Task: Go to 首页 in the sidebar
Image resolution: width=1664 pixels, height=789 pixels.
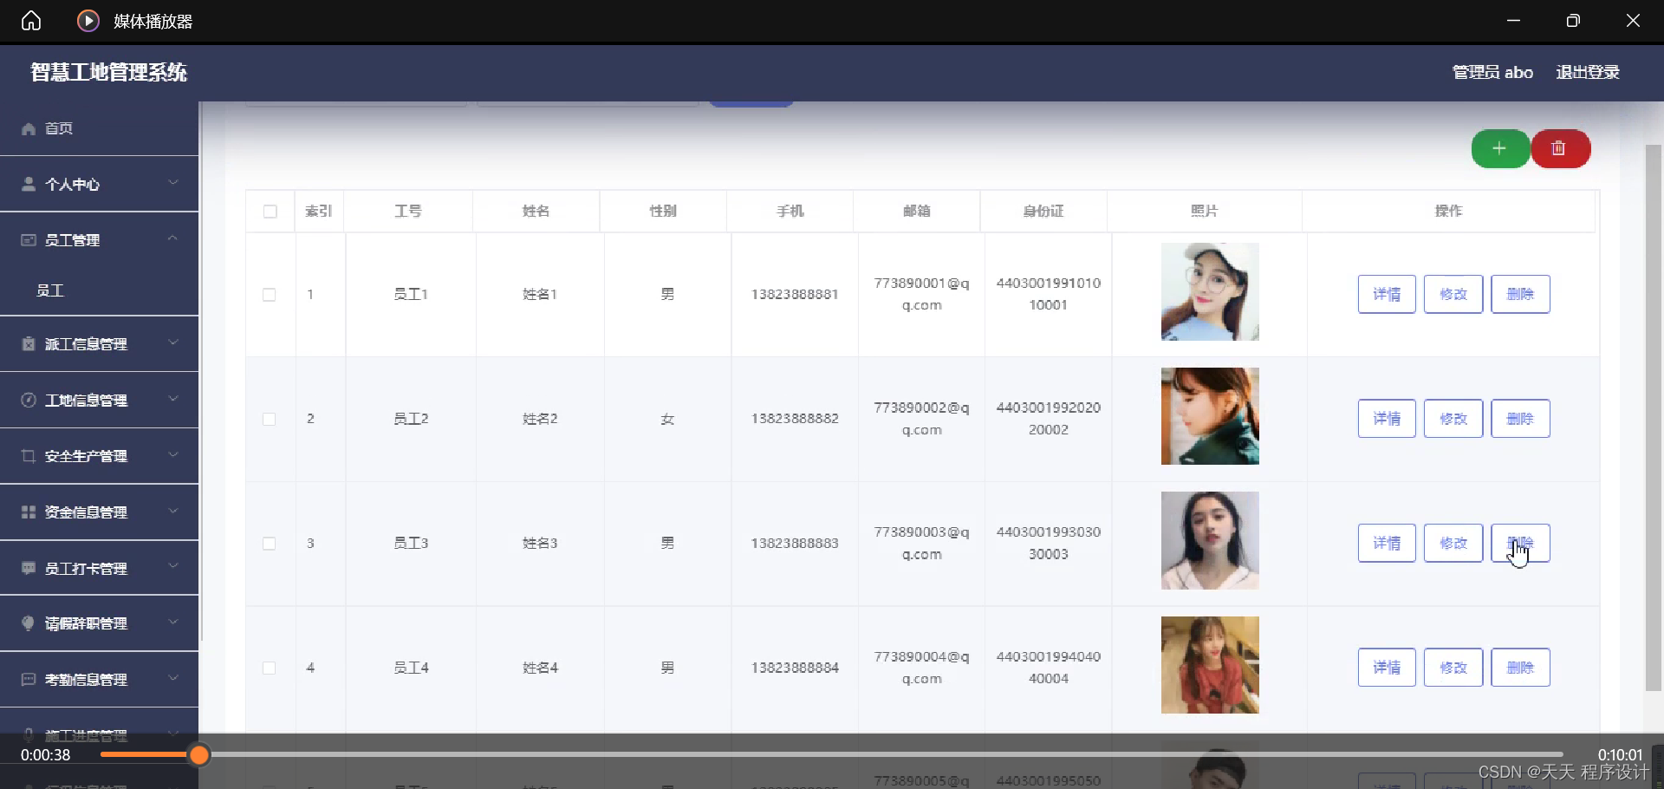Action: click(x=59, y=128)
